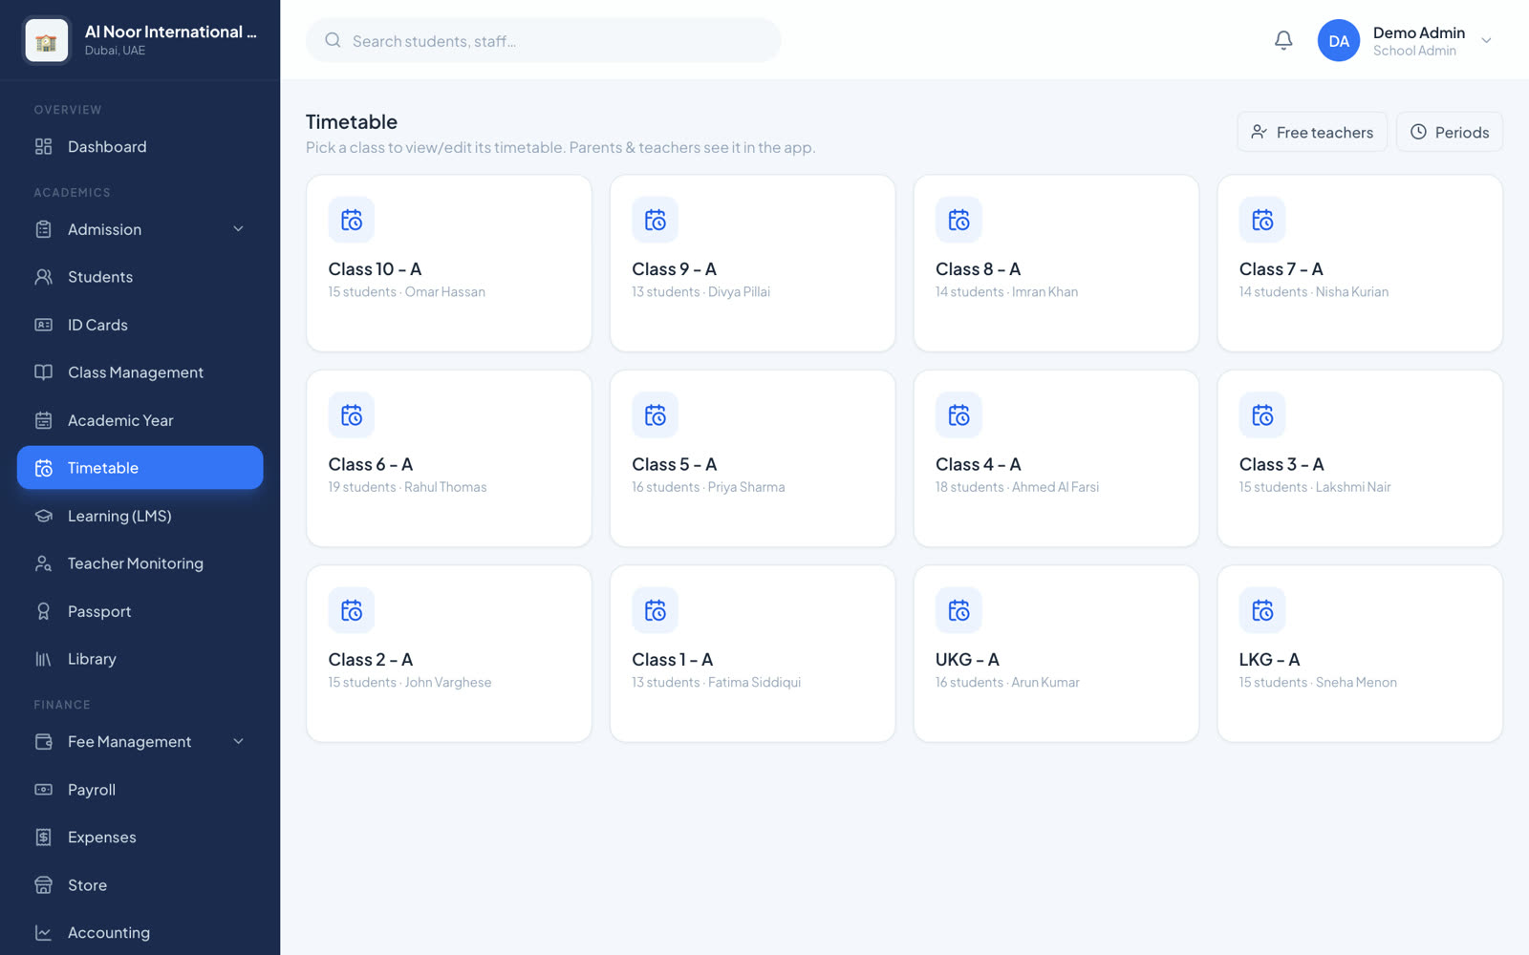The height and width of the screenshot is (955, 1529).
Task: Click the Free teachers button
Action: point(1312,132)
